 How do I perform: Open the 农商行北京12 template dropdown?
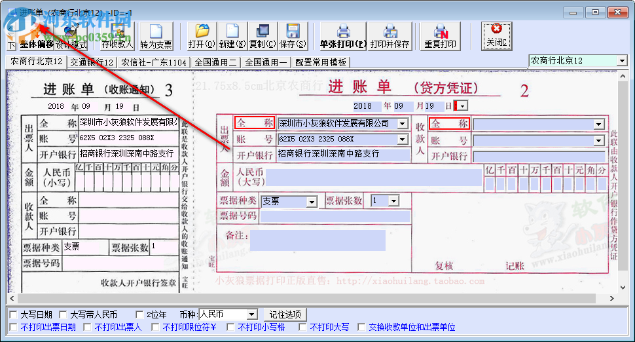622,61
